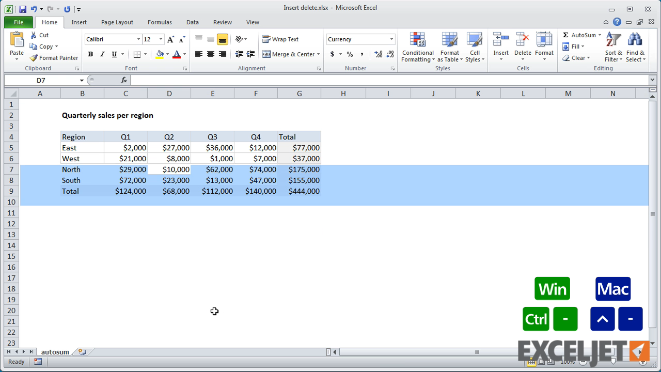
Task: Switch to the Insert ribbon tab
Action: coord(79,22)
